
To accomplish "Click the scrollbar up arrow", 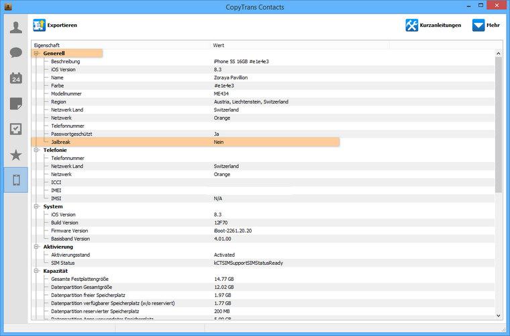I will point(499,53).
